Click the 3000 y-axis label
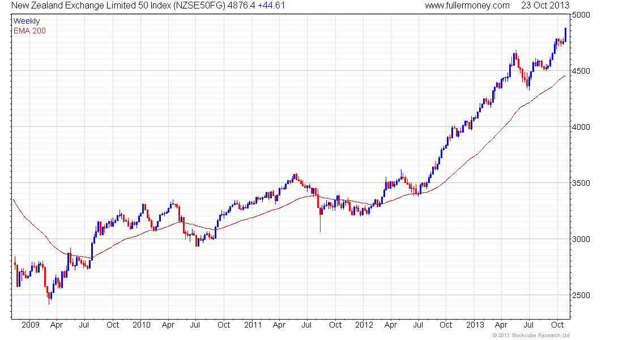 point(582,239)
